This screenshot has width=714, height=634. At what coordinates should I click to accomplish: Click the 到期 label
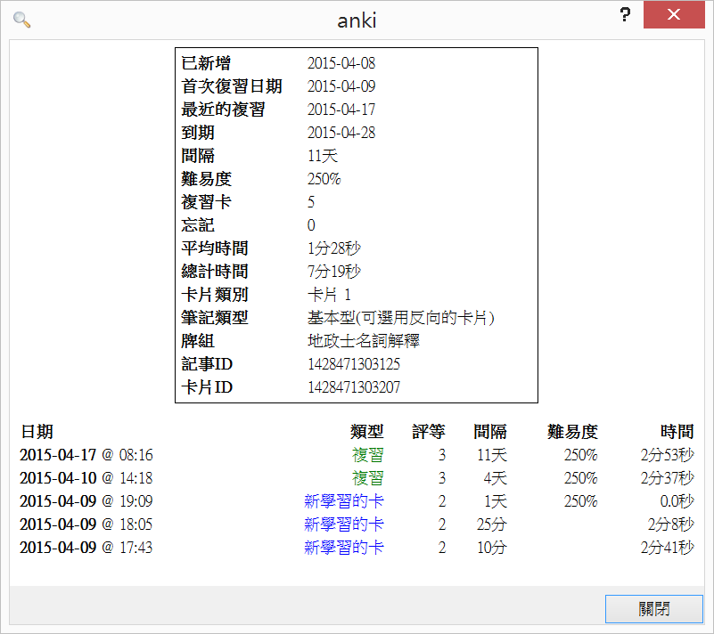198,133
